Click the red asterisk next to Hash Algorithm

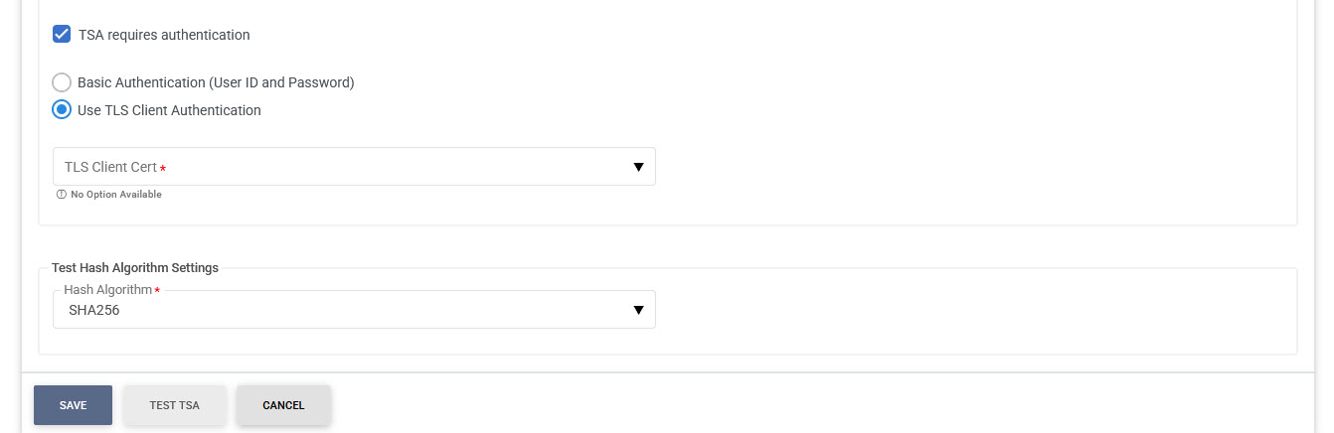point(157,290)
